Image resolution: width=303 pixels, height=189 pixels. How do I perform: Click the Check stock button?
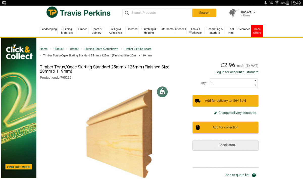pyautogui.click(x=225, y=145)
